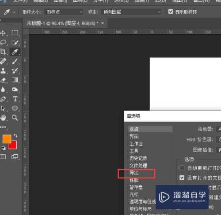Screen dimensions: 221x215
Task: Open the orange foreground color picker
Action: [x=7, y=139]
